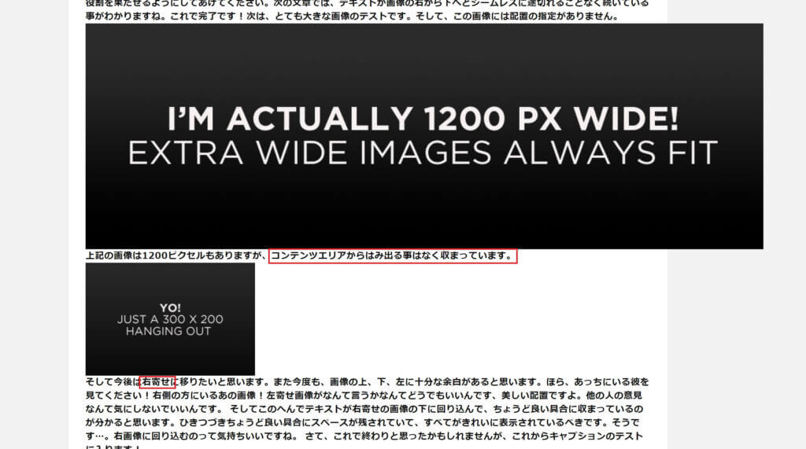The image size is (806, 449).
Task: Click the line starting なんて気にしないでいいんです
Action: pyautogui.click(x=364, y=409)
